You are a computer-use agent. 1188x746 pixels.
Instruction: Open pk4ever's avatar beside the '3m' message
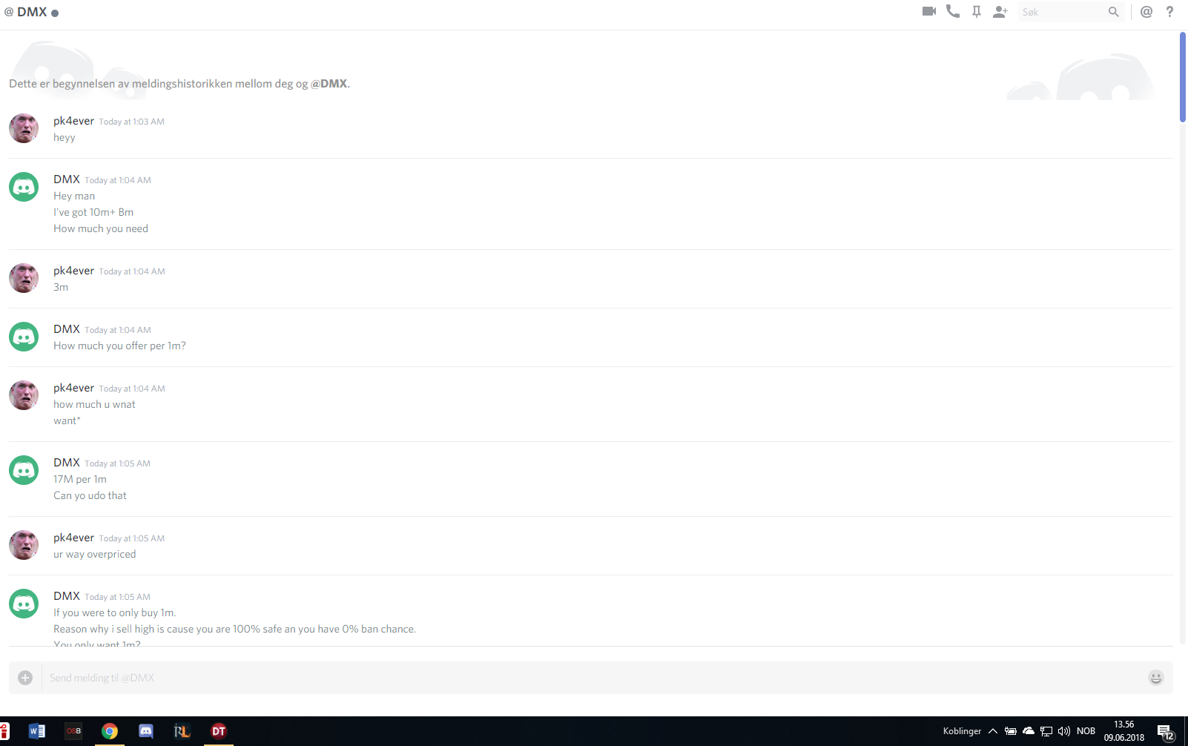coord(24,278)
